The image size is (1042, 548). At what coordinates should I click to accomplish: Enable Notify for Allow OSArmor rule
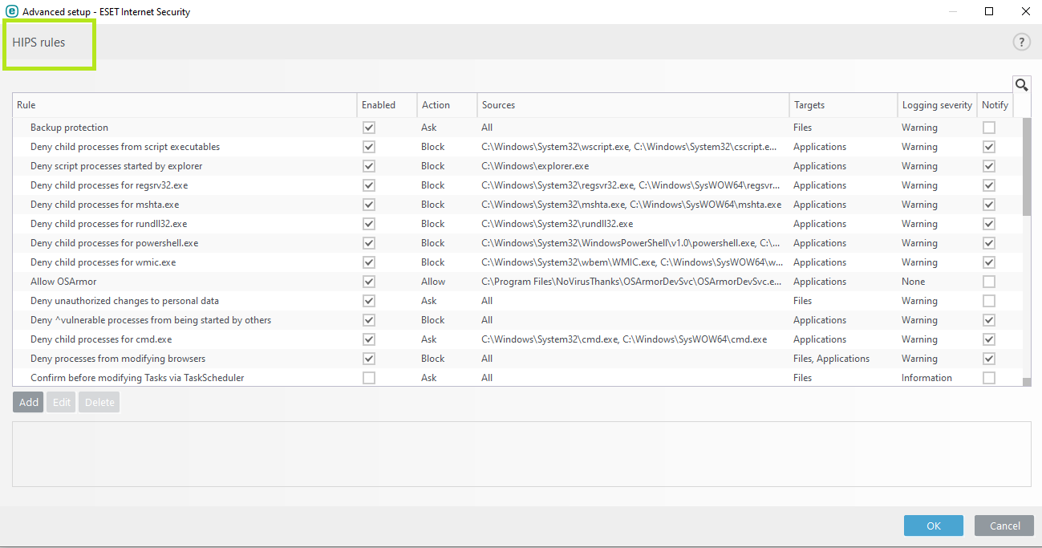[x=989, y=282]
